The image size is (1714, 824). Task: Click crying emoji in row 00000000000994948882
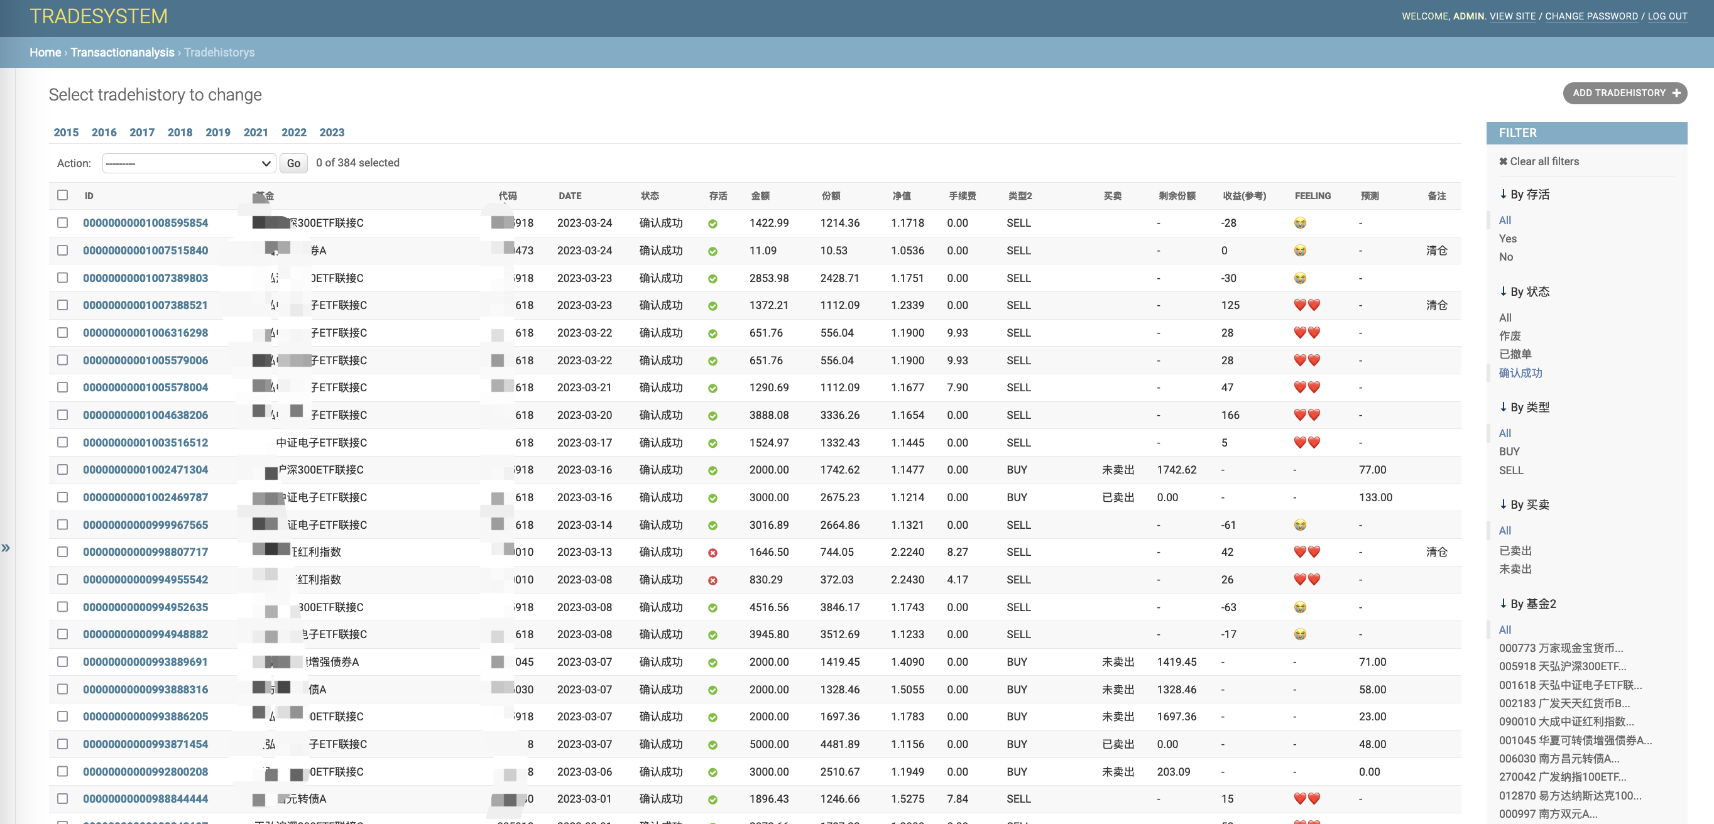(1300, 634)
